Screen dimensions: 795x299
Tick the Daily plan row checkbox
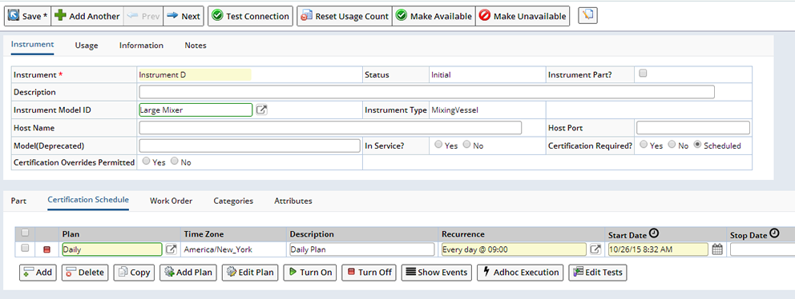[25, 249]
